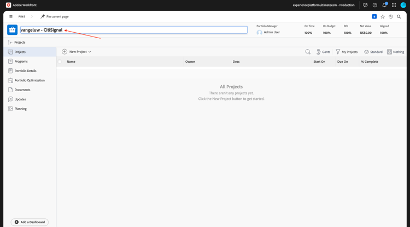
Task: Click the ROI 100% value
Action: 348,33
